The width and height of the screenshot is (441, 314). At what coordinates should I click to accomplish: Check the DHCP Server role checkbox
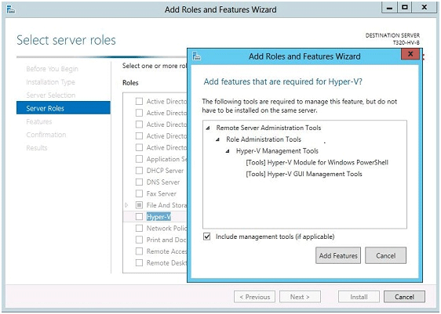click(x=139, y=171)
